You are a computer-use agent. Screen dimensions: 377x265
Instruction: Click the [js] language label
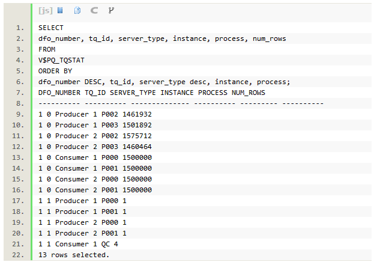pyautogui.click(x=46, y=11)
